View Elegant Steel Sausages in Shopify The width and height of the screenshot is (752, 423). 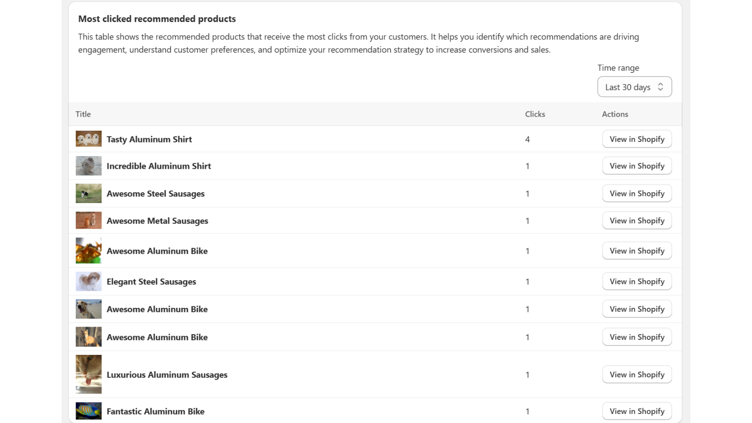pyautogui.click(x=637, y=281)
